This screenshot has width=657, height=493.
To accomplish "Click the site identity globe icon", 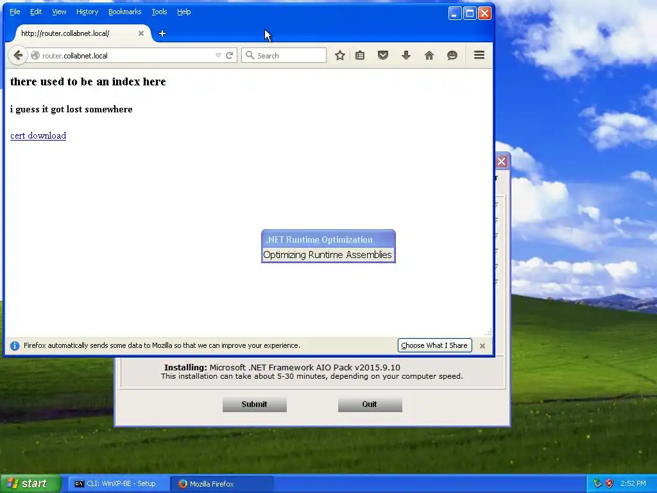I will coord(35,55).
